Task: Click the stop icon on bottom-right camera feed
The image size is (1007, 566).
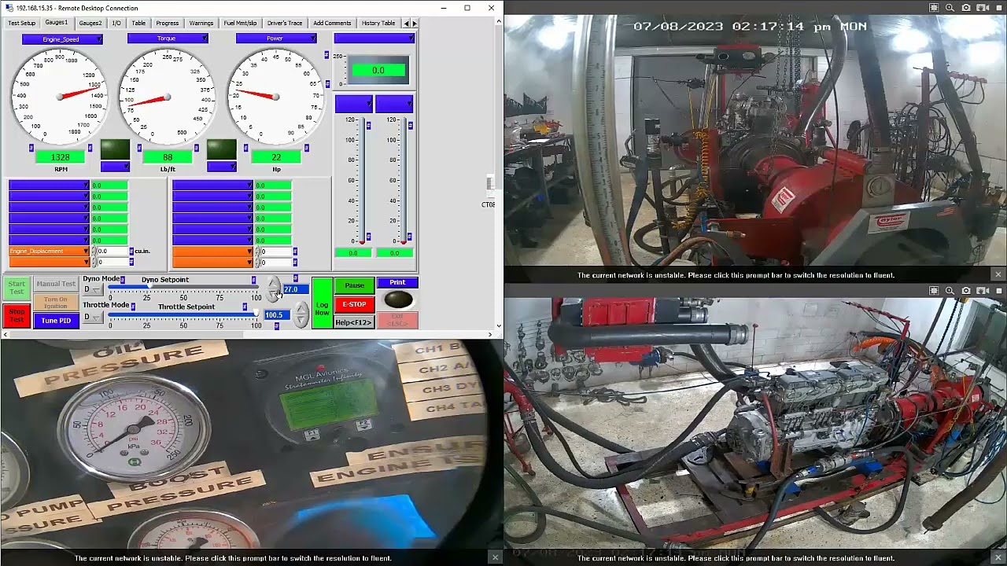Action: click(999, 291)
